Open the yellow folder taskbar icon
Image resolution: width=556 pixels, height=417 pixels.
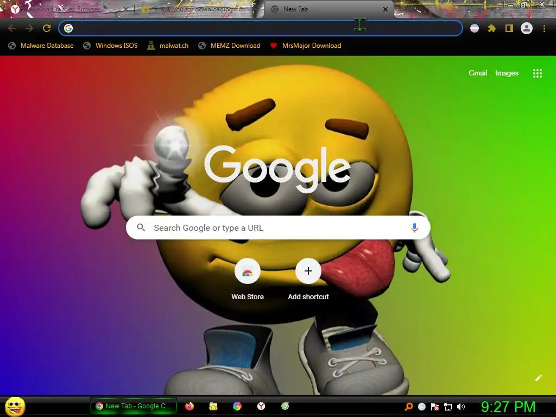click(213, 406)
